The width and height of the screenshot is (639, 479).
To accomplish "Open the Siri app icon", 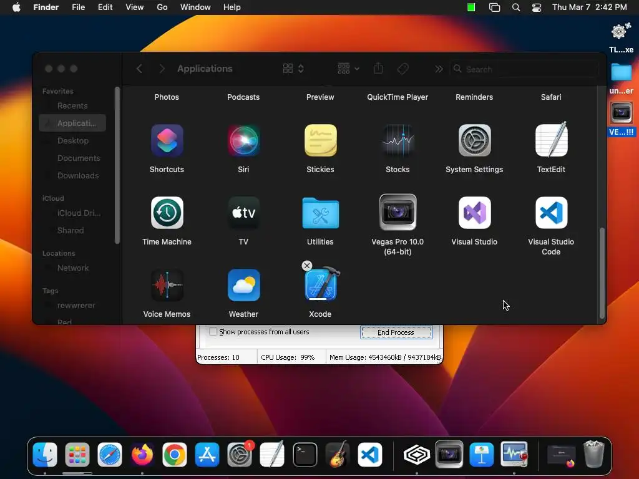I will tap(243, 140).
